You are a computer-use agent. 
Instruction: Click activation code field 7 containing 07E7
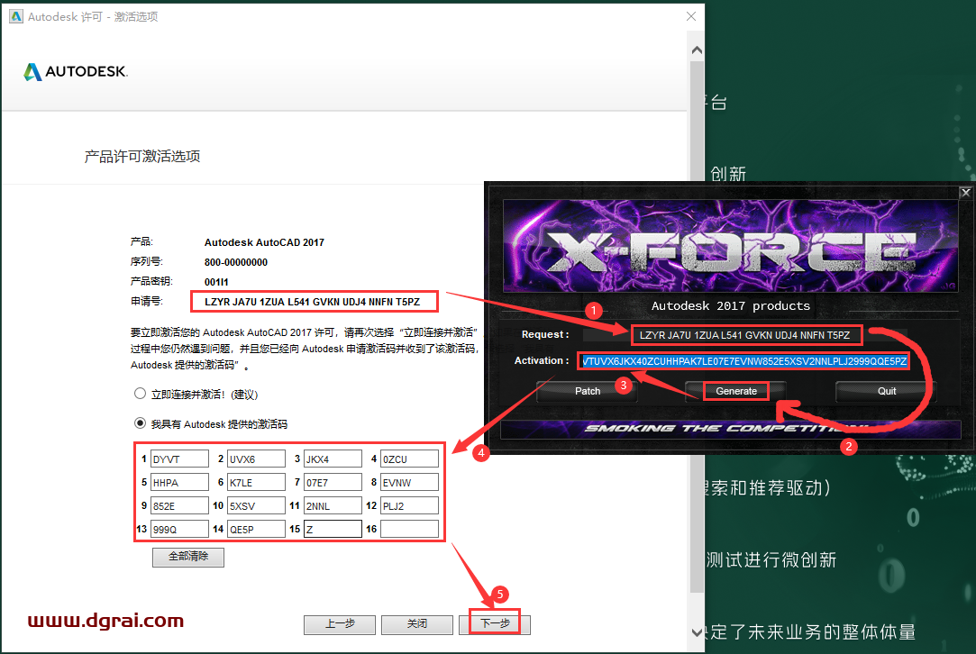click(x=333, y=482)
